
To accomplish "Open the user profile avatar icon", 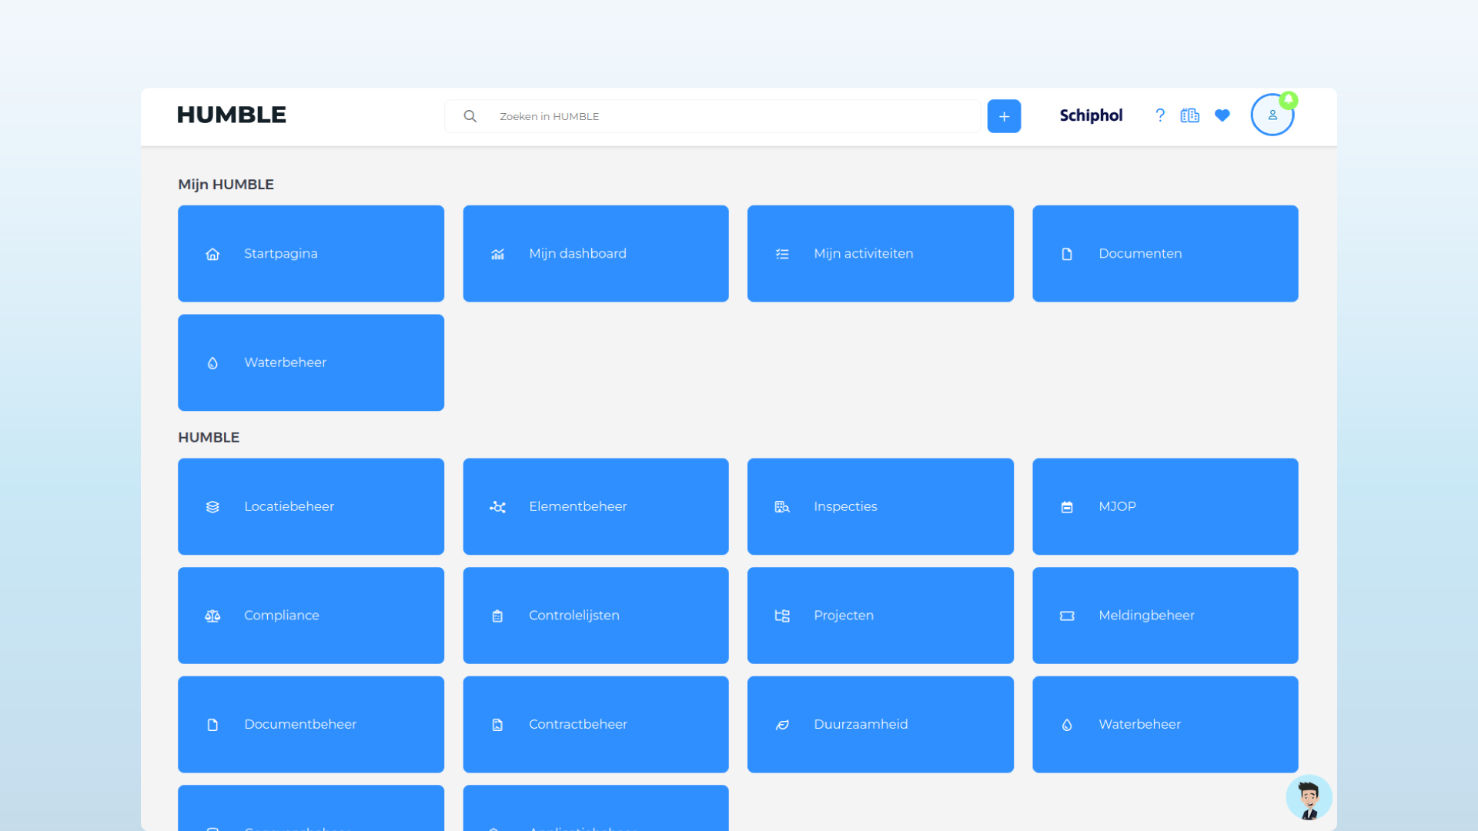I will point(1272,115).
